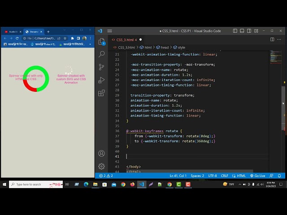Click the editor vertical scrollbar
This screenshot has height=215, width=287.
coord(283,108)
